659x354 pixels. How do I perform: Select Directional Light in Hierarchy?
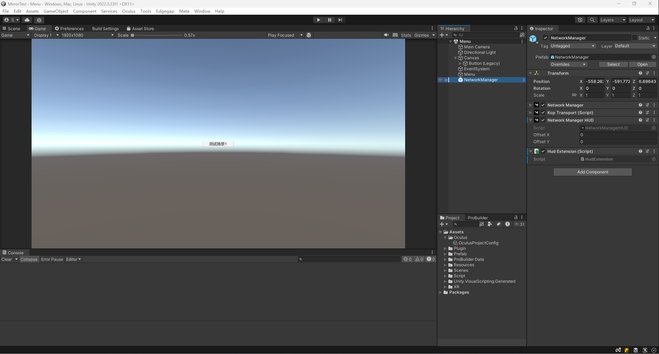[x=480, y=52]
